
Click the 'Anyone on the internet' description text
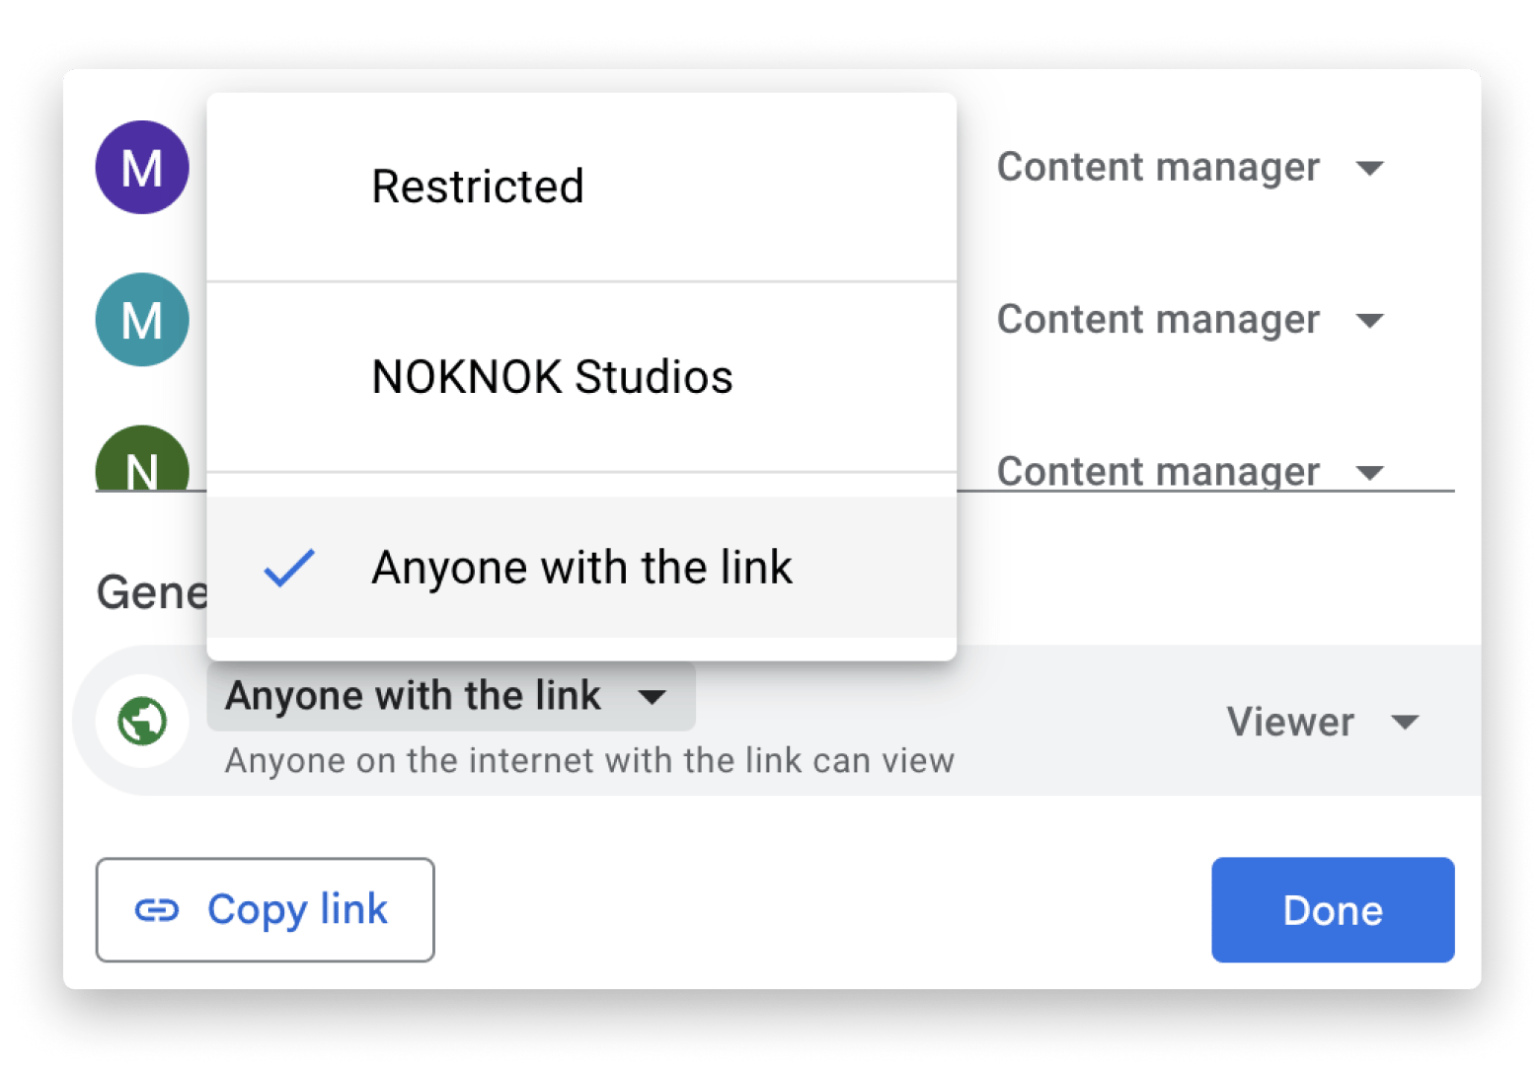pyautogui.click(x=589, y=761)
